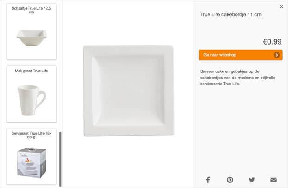288x188 pixels.
Task: Open the Mok groot True Life title
Action: pos(31,71)
